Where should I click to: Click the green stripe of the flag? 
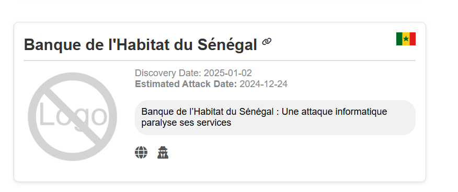[399, 39]
